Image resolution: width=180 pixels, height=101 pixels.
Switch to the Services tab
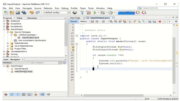[32, 18]
